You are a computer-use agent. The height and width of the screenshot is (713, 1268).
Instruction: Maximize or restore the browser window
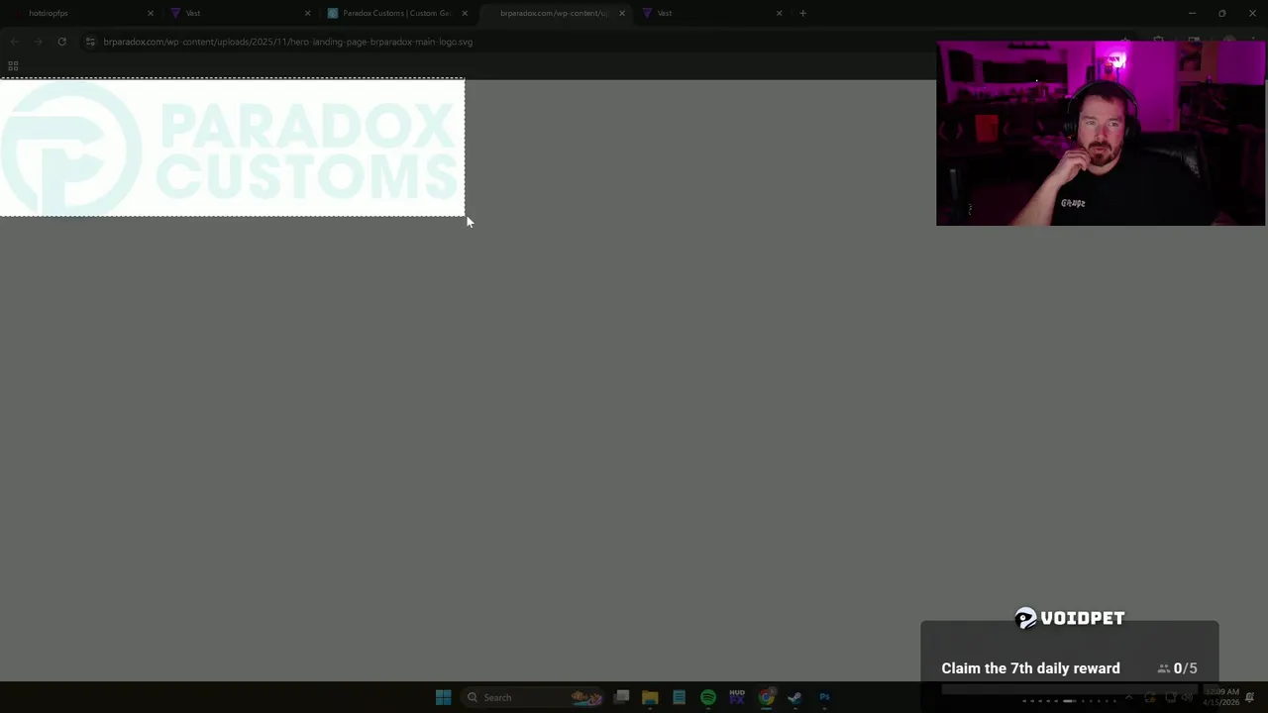point(1221,13)
